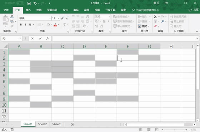Open the insert function fx dialog
The image size is (200, 132).
[47, 39]
